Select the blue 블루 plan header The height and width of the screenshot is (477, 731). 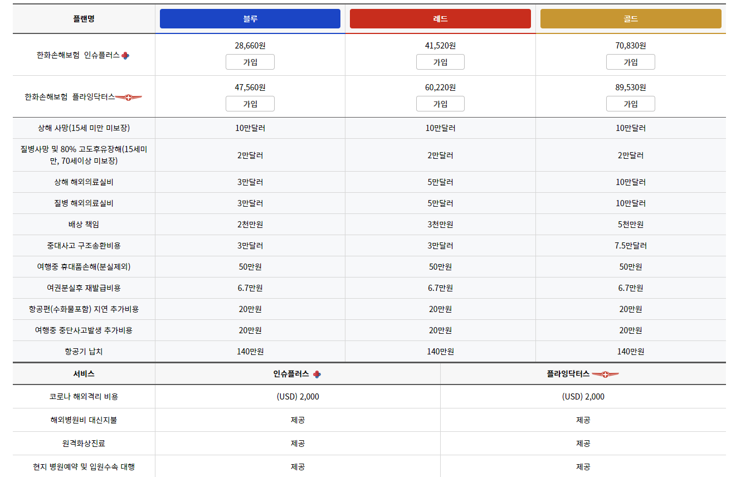(250, 18)
